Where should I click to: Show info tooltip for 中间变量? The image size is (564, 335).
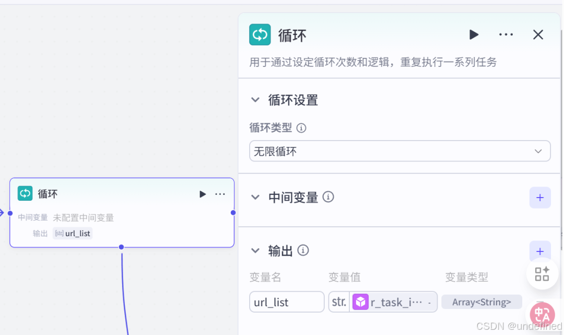328,197
